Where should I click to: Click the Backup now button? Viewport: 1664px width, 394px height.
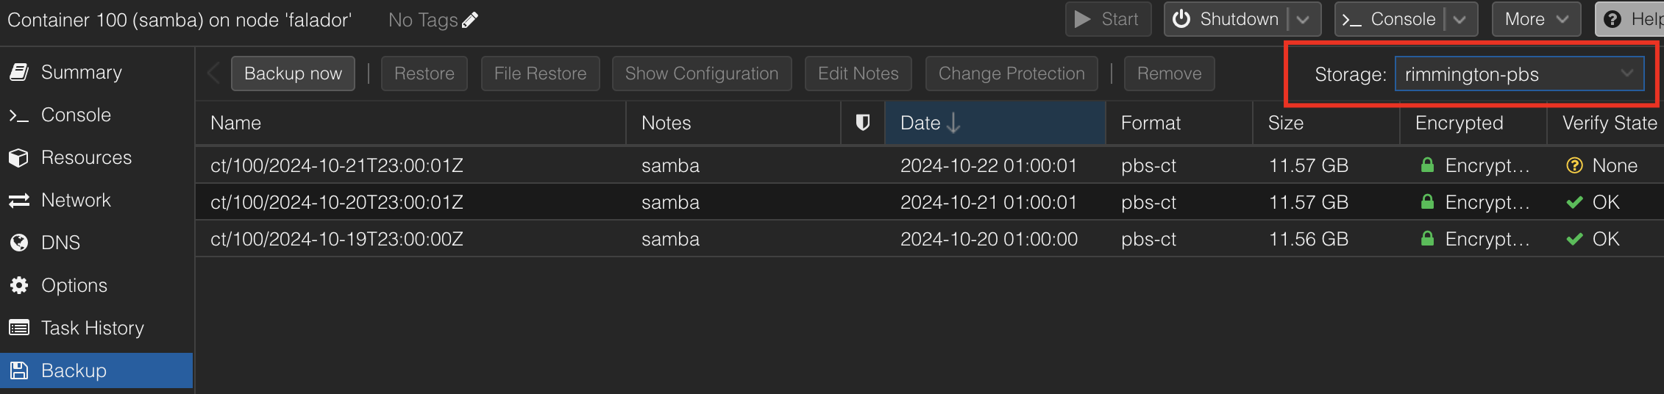point(293,74)
